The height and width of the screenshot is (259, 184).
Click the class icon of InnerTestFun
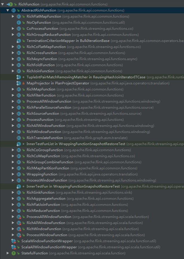click(x=19, y=186)
